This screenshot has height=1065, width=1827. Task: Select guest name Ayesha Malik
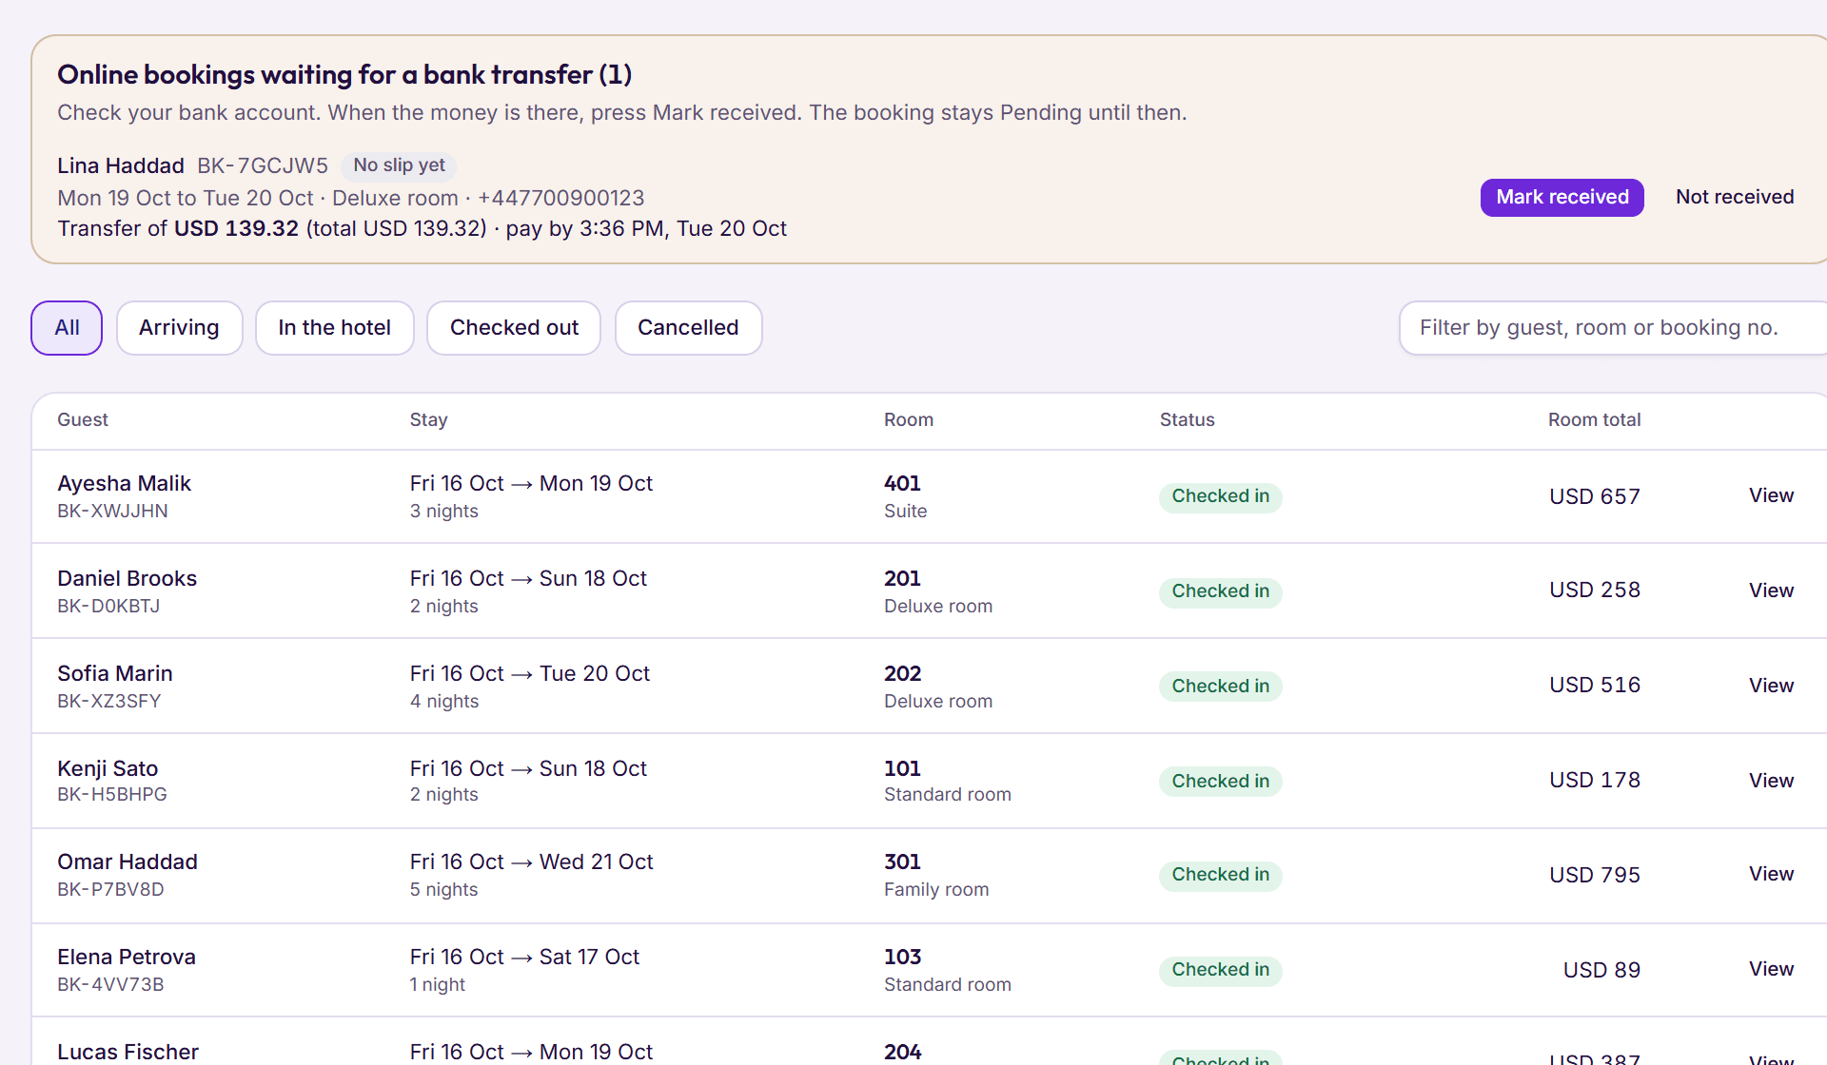coord(124,483)
